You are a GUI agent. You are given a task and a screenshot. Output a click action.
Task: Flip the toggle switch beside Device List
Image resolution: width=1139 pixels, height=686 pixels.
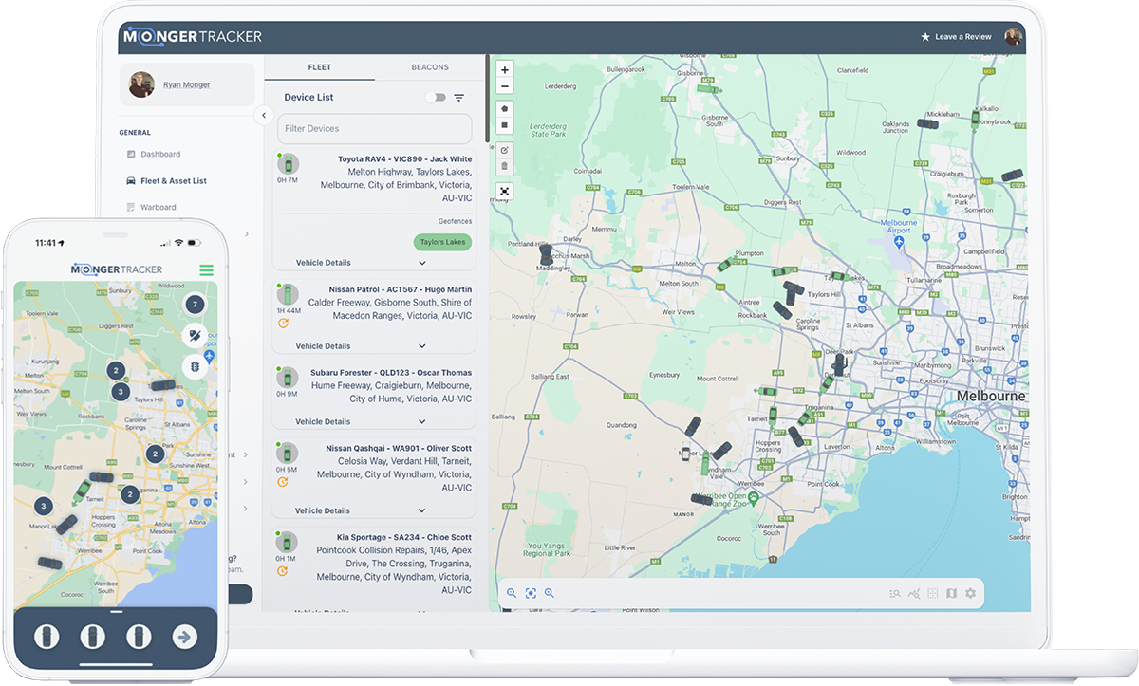(x=436, y=97)
